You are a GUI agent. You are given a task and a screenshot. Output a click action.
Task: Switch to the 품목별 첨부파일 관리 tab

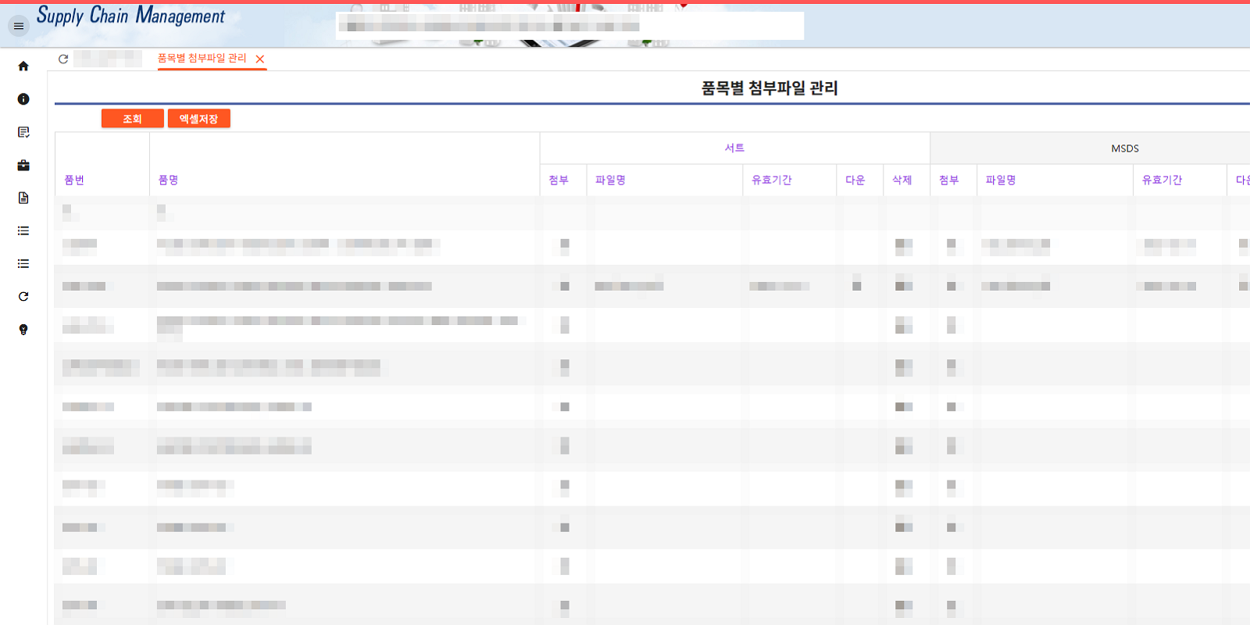pos(202,59)
